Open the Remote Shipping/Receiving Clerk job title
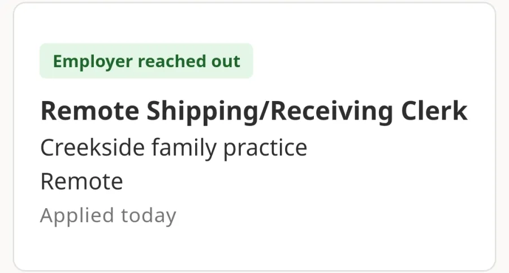The height and width of the screenshot is (273, 509). 254,112
